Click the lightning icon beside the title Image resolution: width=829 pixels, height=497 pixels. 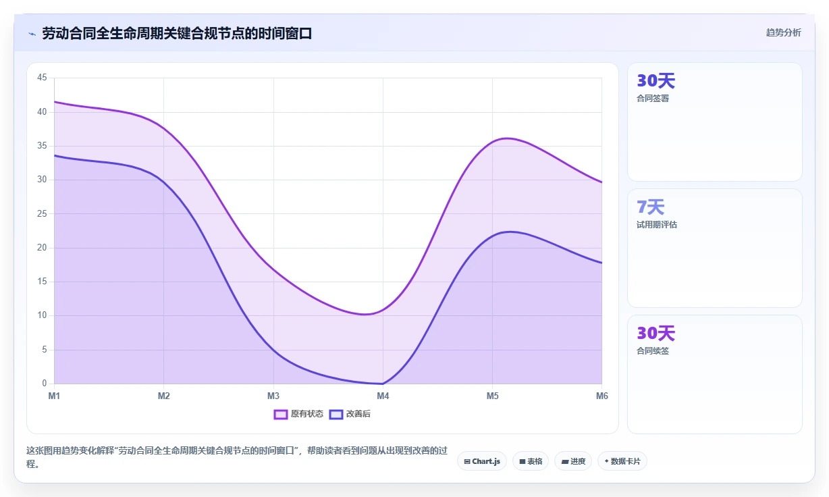pos(32,33)
